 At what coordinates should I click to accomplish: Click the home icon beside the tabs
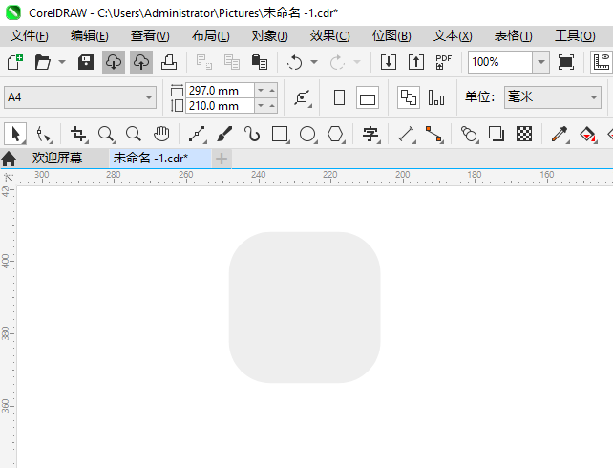[x=9, y=159]
